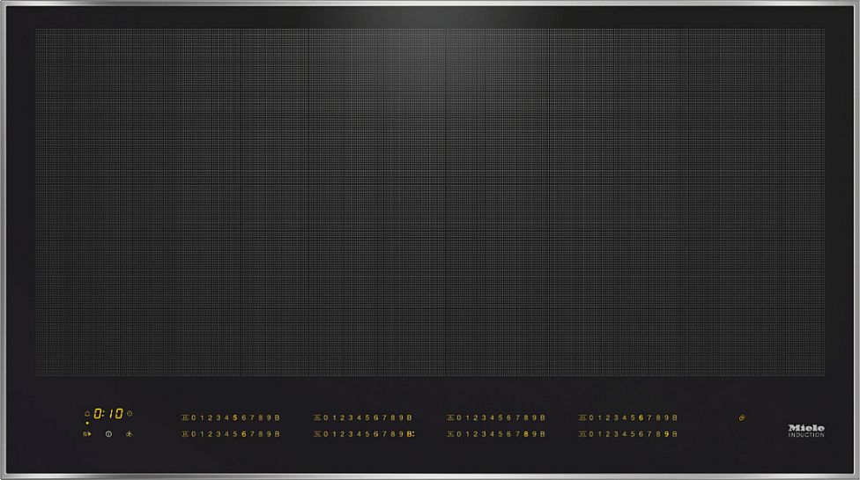The image size is (860, 480).
Task: Tap the icon right of the power symbol
Action: [129, 433]
